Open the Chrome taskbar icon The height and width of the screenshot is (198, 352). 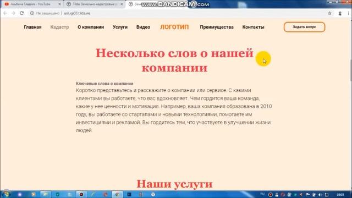point(117,194)
